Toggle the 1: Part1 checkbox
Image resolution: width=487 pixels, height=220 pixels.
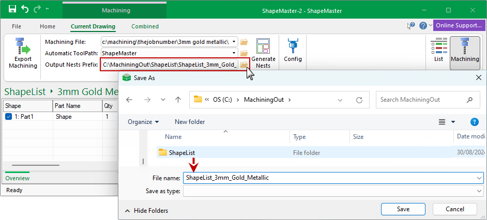pos(8,117)
